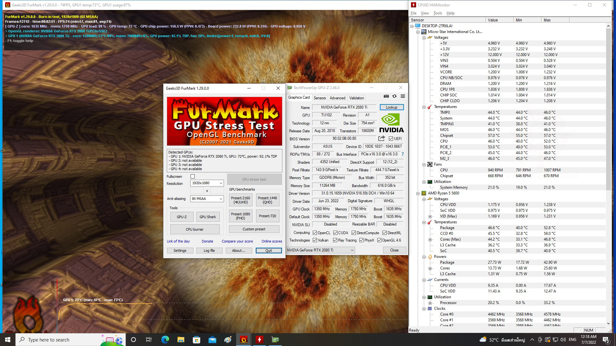Open Microsoft Edge from the taskbar

tap(165, 340)
